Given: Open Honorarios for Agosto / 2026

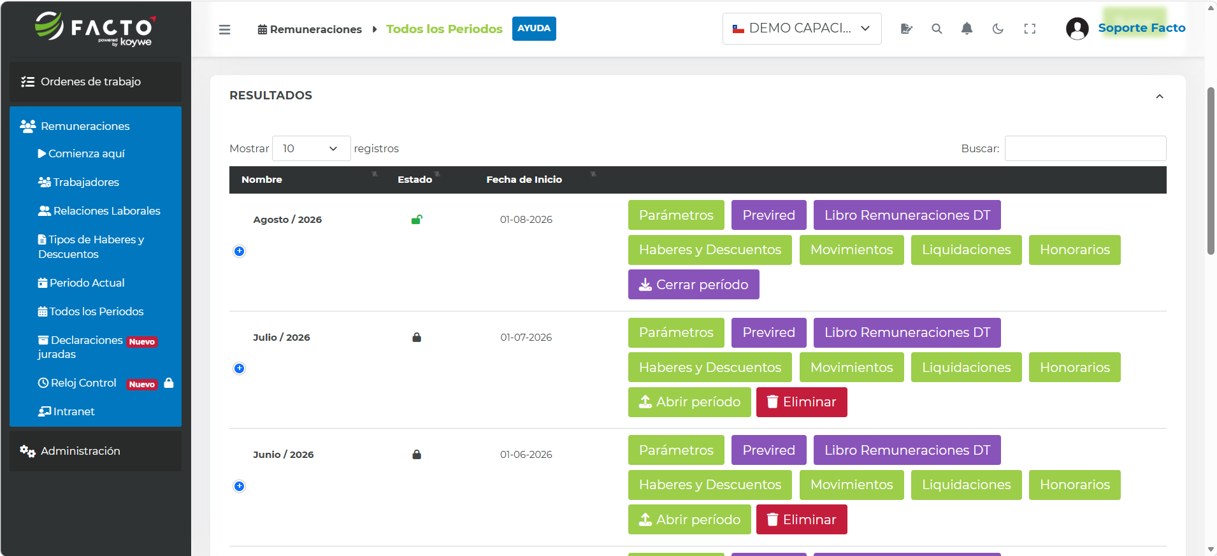Looking at the screenshot, I should pyautogui.click(x=1074, y=250).
